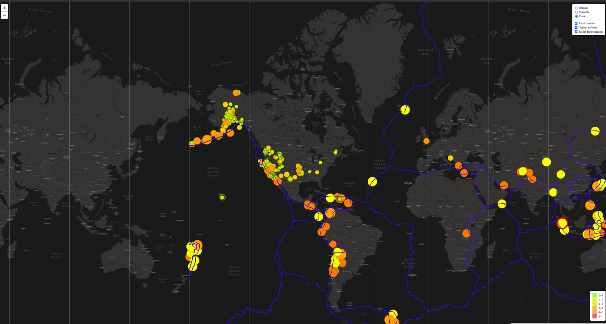606x324 pixels.
Task: Click the red 5+ legend swatch
Action: point(594,317)
